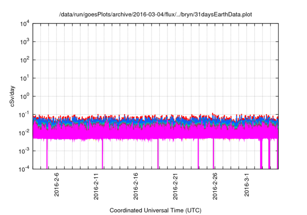The height and width of the screenshot is (215, 307).
Task: Click the 10^-3 y-axis tick label
Action: 24,151
